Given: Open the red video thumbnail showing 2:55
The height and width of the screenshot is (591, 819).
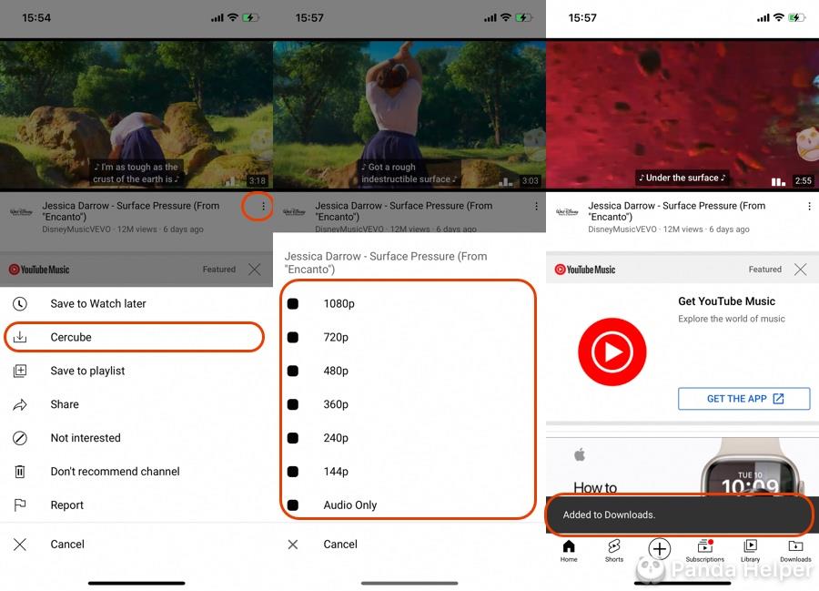Looking at the screenshot, I should click(682, 115).
